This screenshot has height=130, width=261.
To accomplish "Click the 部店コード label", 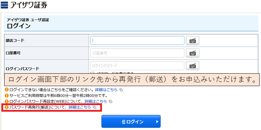I will [x=15, y=40].
